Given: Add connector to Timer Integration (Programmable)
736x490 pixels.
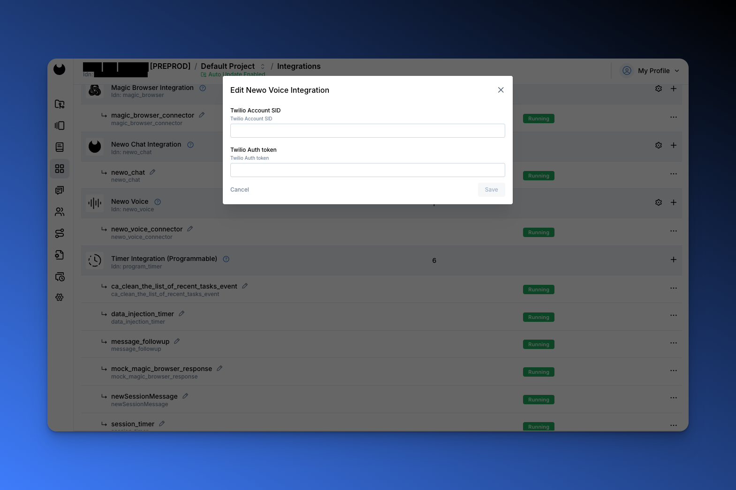Looking at the screenshot, I should [674, 260].
